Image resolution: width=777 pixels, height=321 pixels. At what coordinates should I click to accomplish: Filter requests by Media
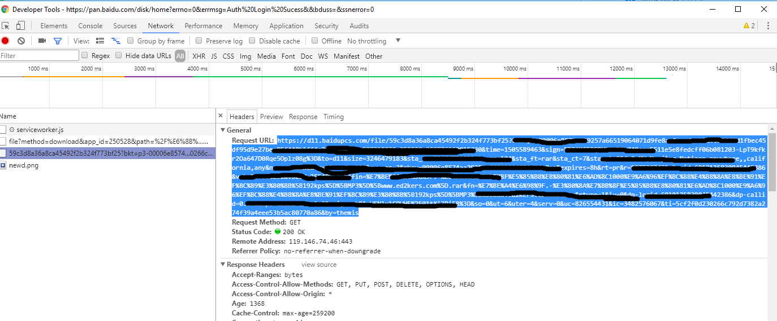pos(266,56)
